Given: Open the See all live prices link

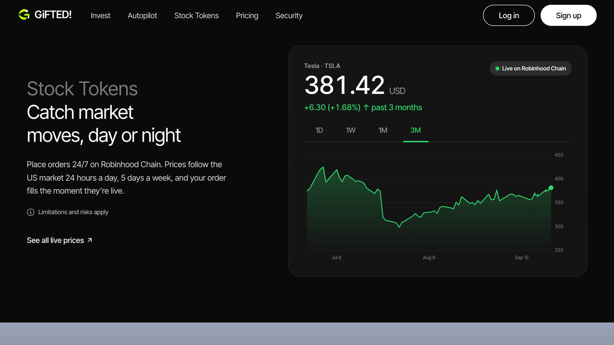Looking at the screenshot, I should [x=59, y=240].
